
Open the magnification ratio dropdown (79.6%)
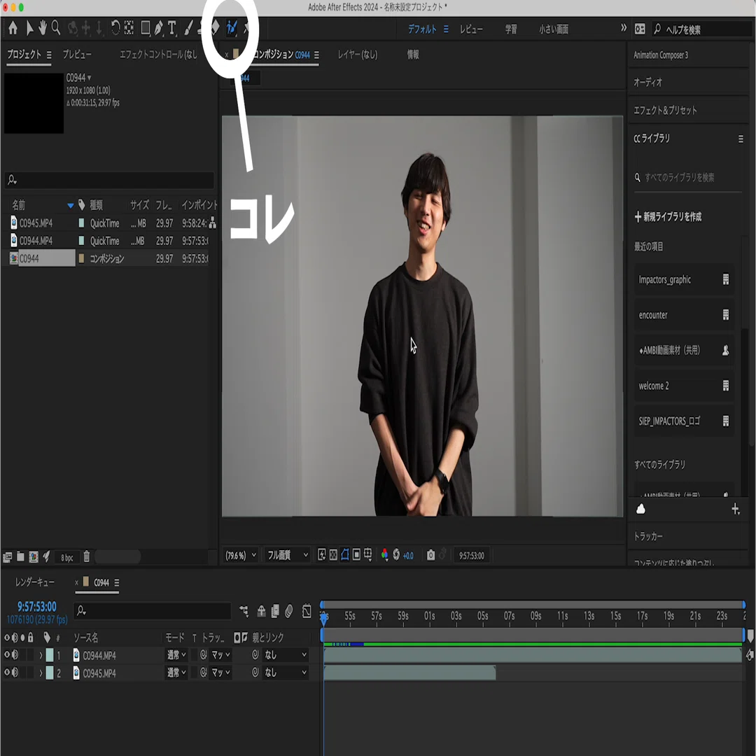[240, 555]
